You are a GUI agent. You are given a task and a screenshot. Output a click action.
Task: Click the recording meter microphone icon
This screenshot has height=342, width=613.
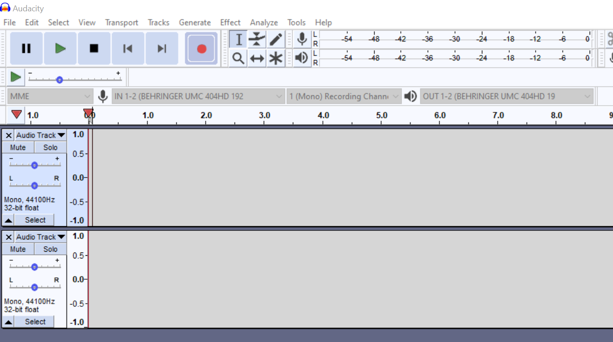click(302, 39)
